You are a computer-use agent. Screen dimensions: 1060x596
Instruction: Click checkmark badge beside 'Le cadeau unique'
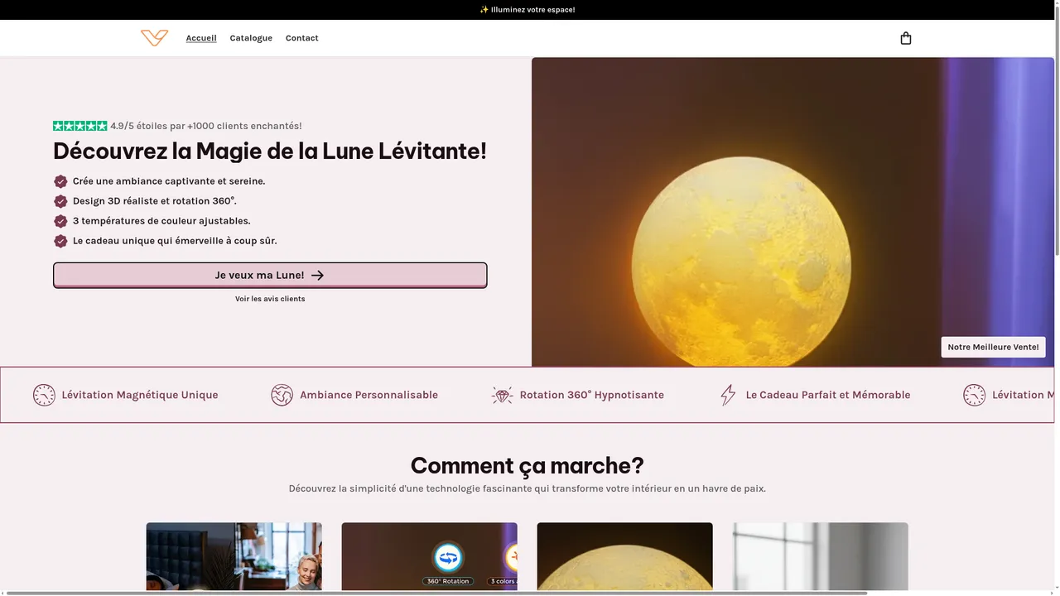[x=60, y=241]
